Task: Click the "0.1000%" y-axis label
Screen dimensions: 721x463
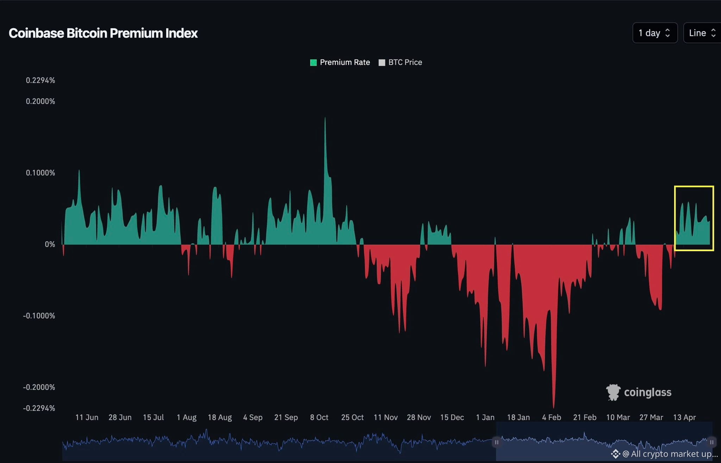Action: point(40,173)
